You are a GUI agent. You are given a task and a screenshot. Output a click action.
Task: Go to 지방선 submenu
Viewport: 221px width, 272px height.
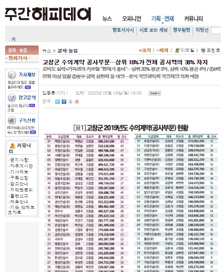(202, 30)
